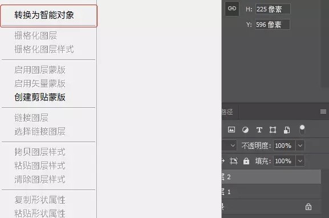The image size is (329, 218).
Task: Click the lock all padlock icon
Action: [246, 161]
